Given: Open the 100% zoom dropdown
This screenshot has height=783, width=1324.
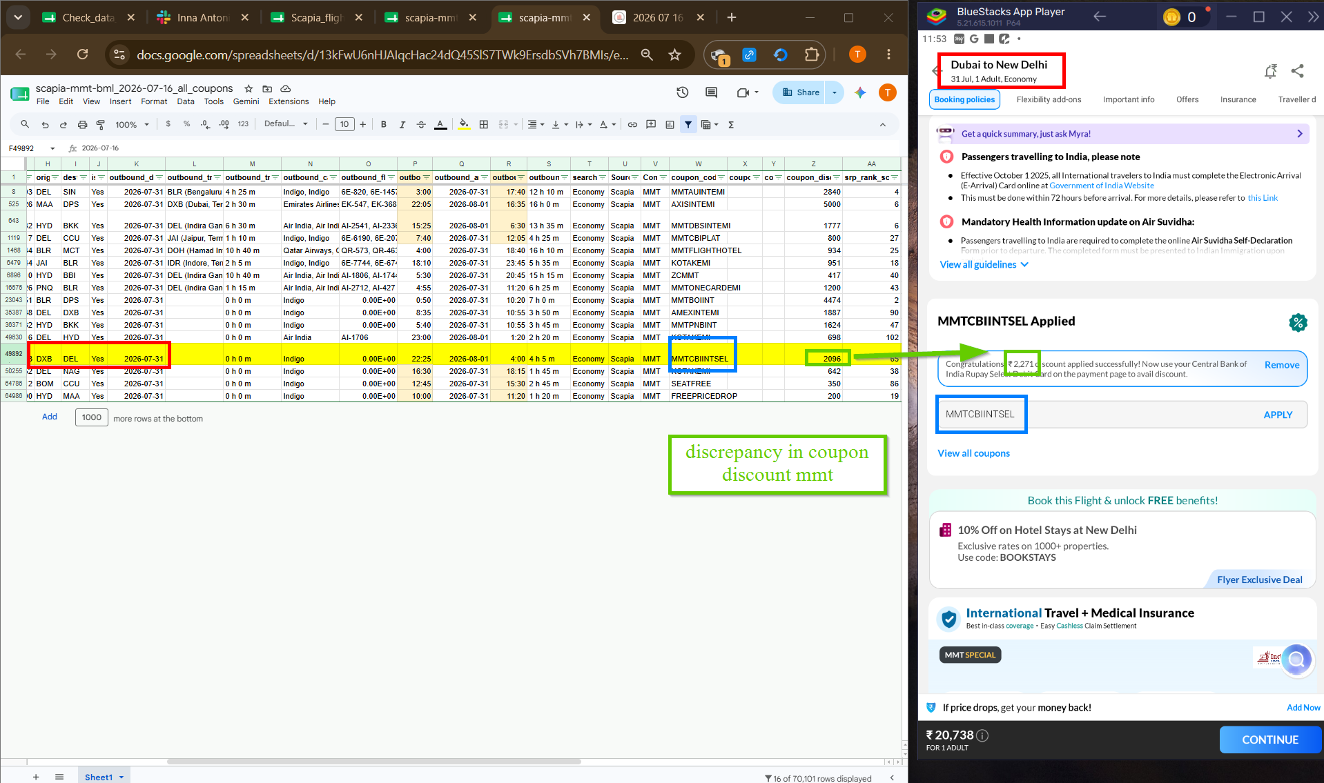Looking at the screenshot, I should (132, 124).
